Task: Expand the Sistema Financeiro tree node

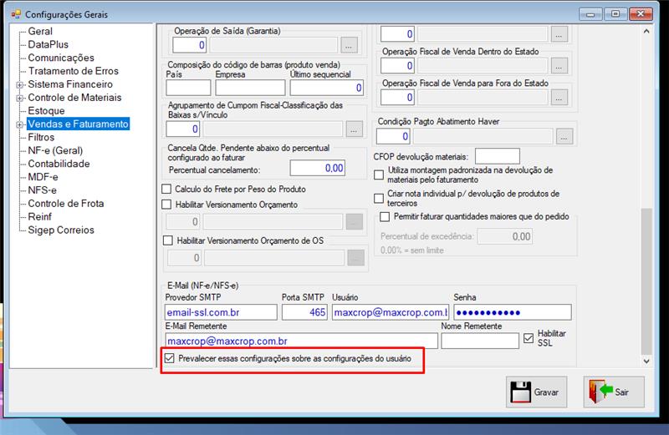Action: coord(19,85)
